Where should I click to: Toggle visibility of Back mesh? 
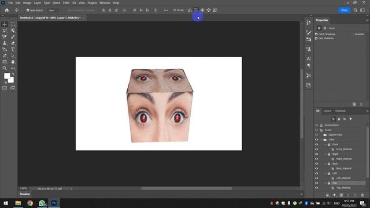pyautogui.click(x=317, y=164)
